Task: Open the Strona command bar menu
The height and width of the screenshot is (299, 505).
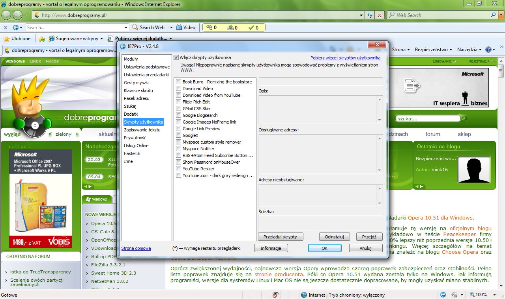Action: pyautogui.click(x=401, y=50)
